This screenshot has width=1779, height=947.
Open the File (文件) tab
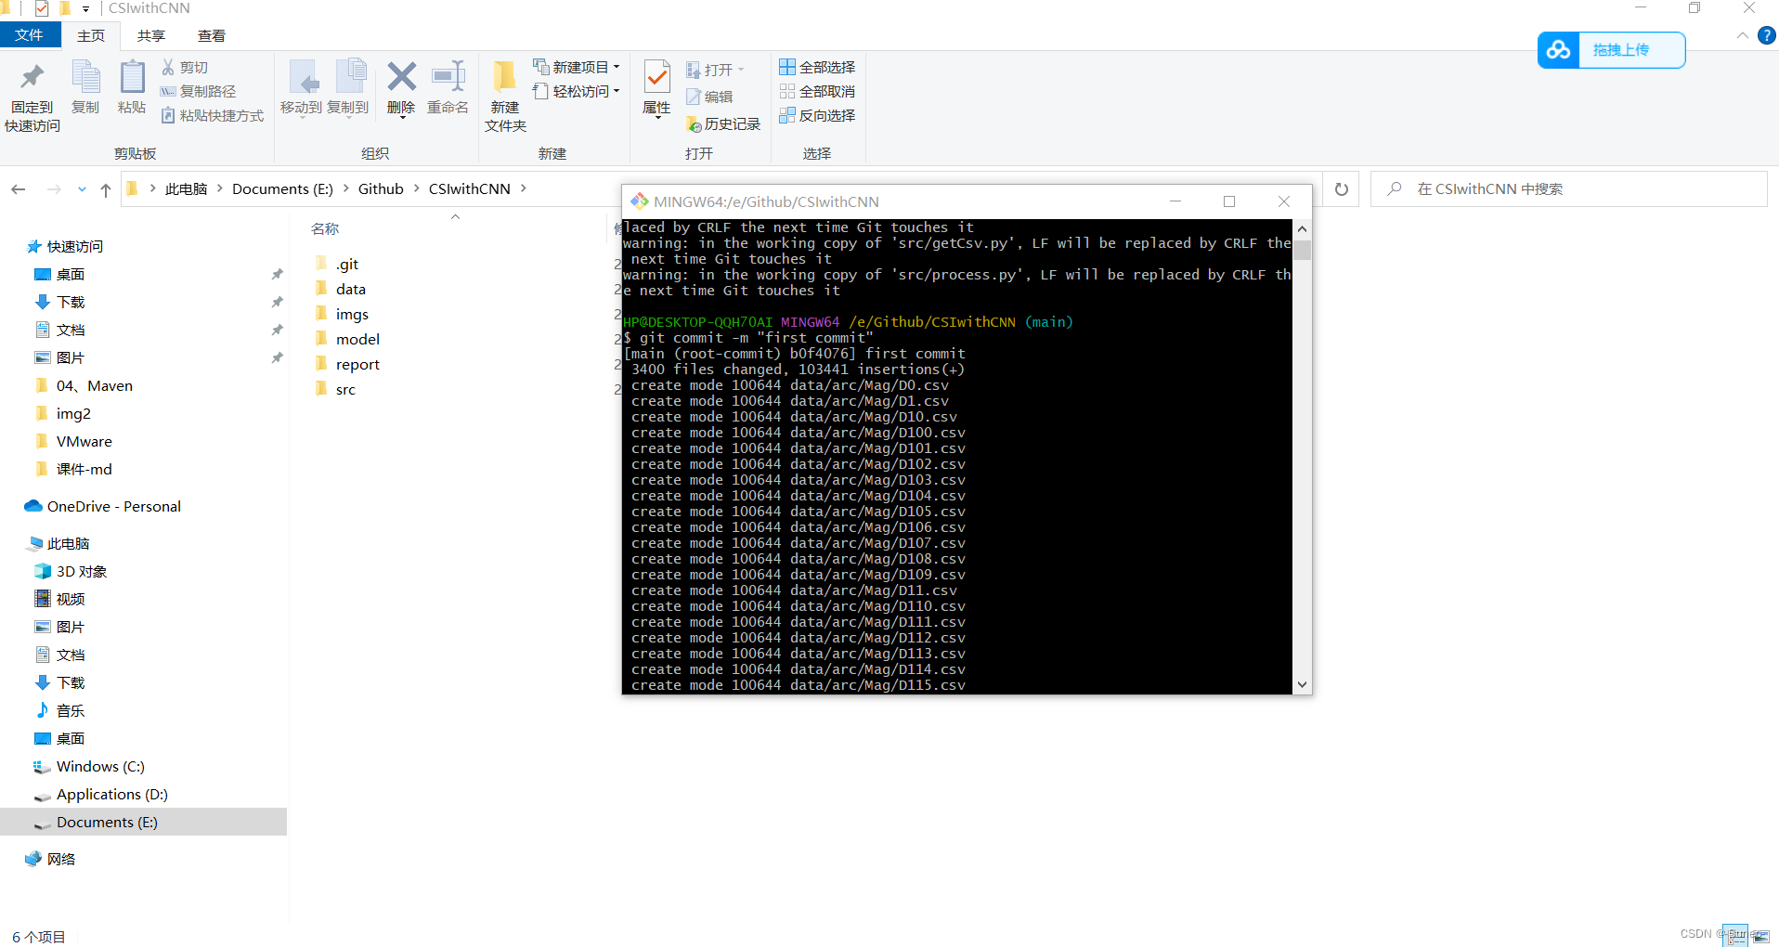tap(30, 35)
